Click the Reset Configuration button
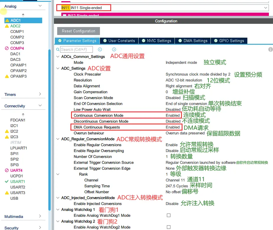The height and width of the screenshot is (230, 273). (78, 31)
